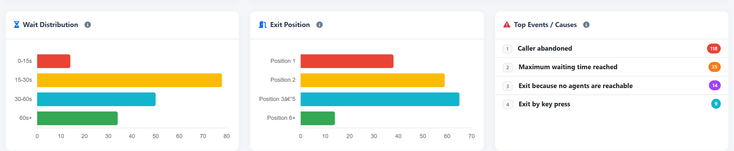This screenshot has width=734, height=151.
Task: Select the teal Position 3–5 bar
Action: [380, 99]
